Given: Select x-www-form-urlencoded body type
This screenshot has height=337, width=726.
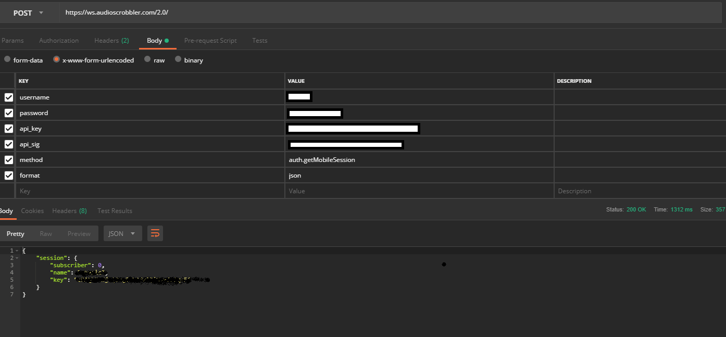Looking at the screenshot, I should (56, 59).
